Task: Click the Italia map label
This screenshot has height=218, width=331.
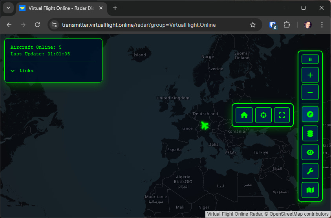Action: pyautogui.click(x=214, y=145)
